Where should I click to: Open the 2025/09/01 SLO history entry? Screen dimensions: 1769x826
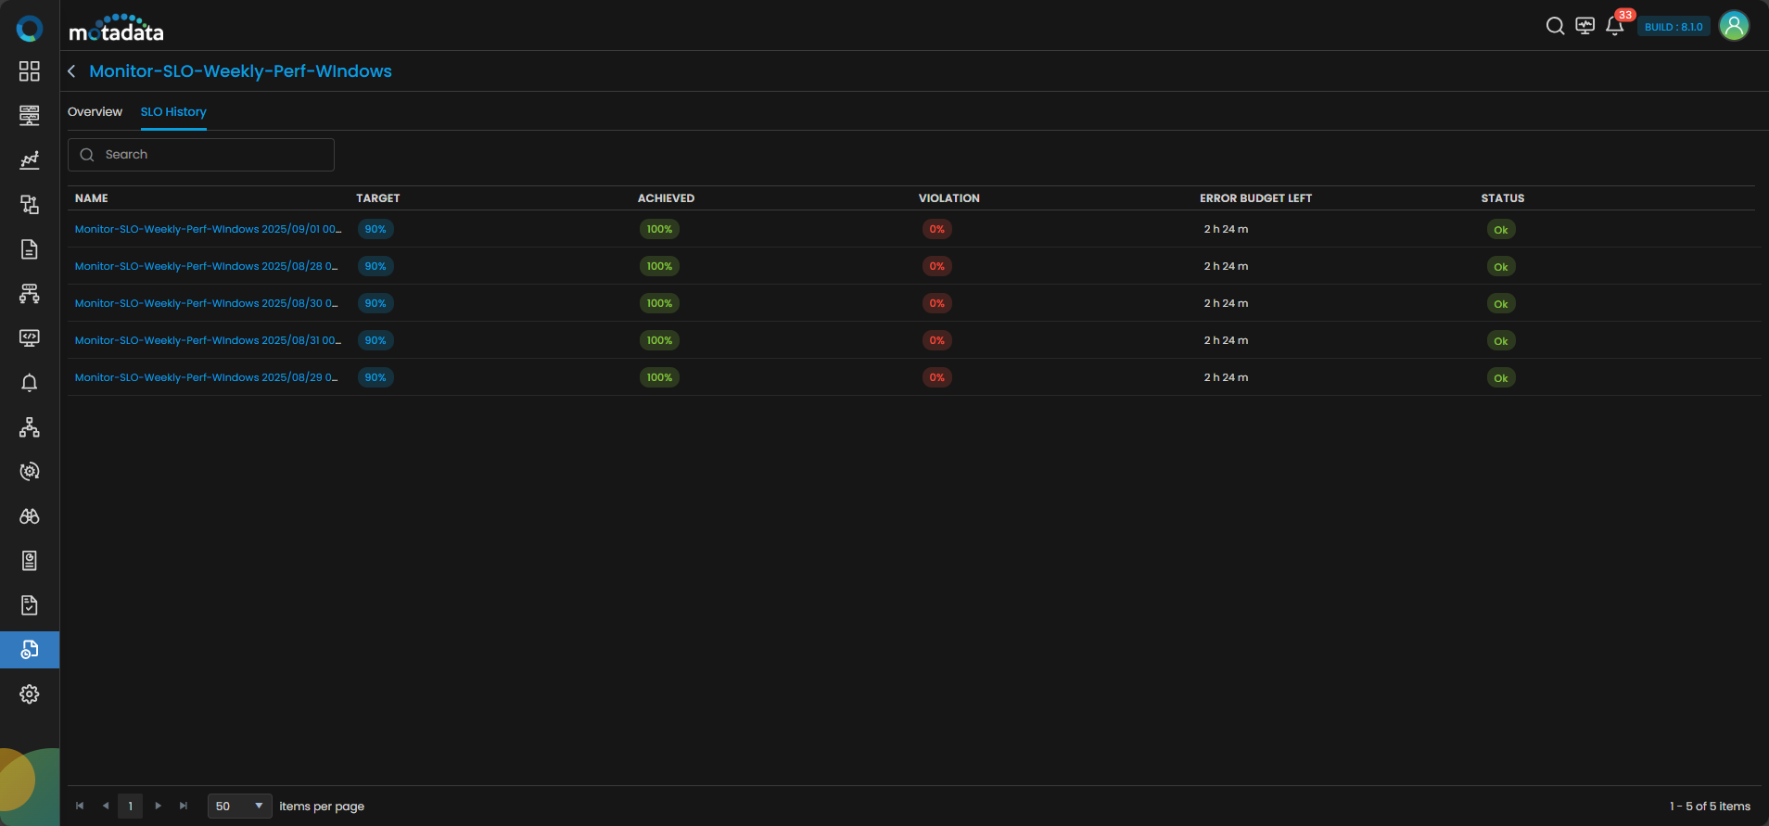point(208,229)
